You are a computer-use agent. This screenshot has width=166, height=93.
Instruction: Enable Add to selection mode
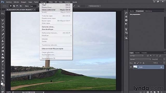pyautogui.click(x=14, y=6)
